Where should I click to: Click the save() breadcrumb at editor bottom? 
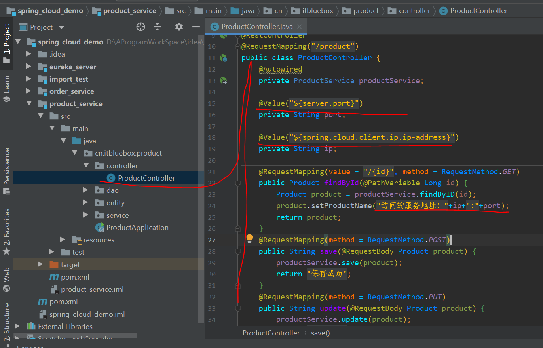click(320, 333)
